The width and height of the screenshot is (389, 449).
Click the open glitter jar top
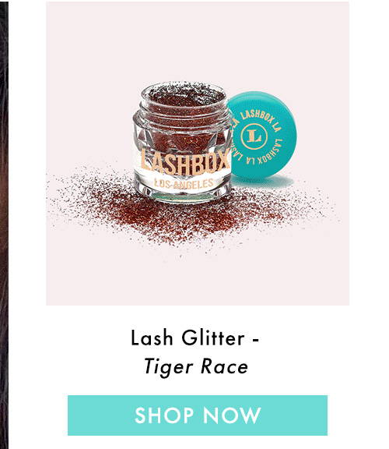click(184, 94)
